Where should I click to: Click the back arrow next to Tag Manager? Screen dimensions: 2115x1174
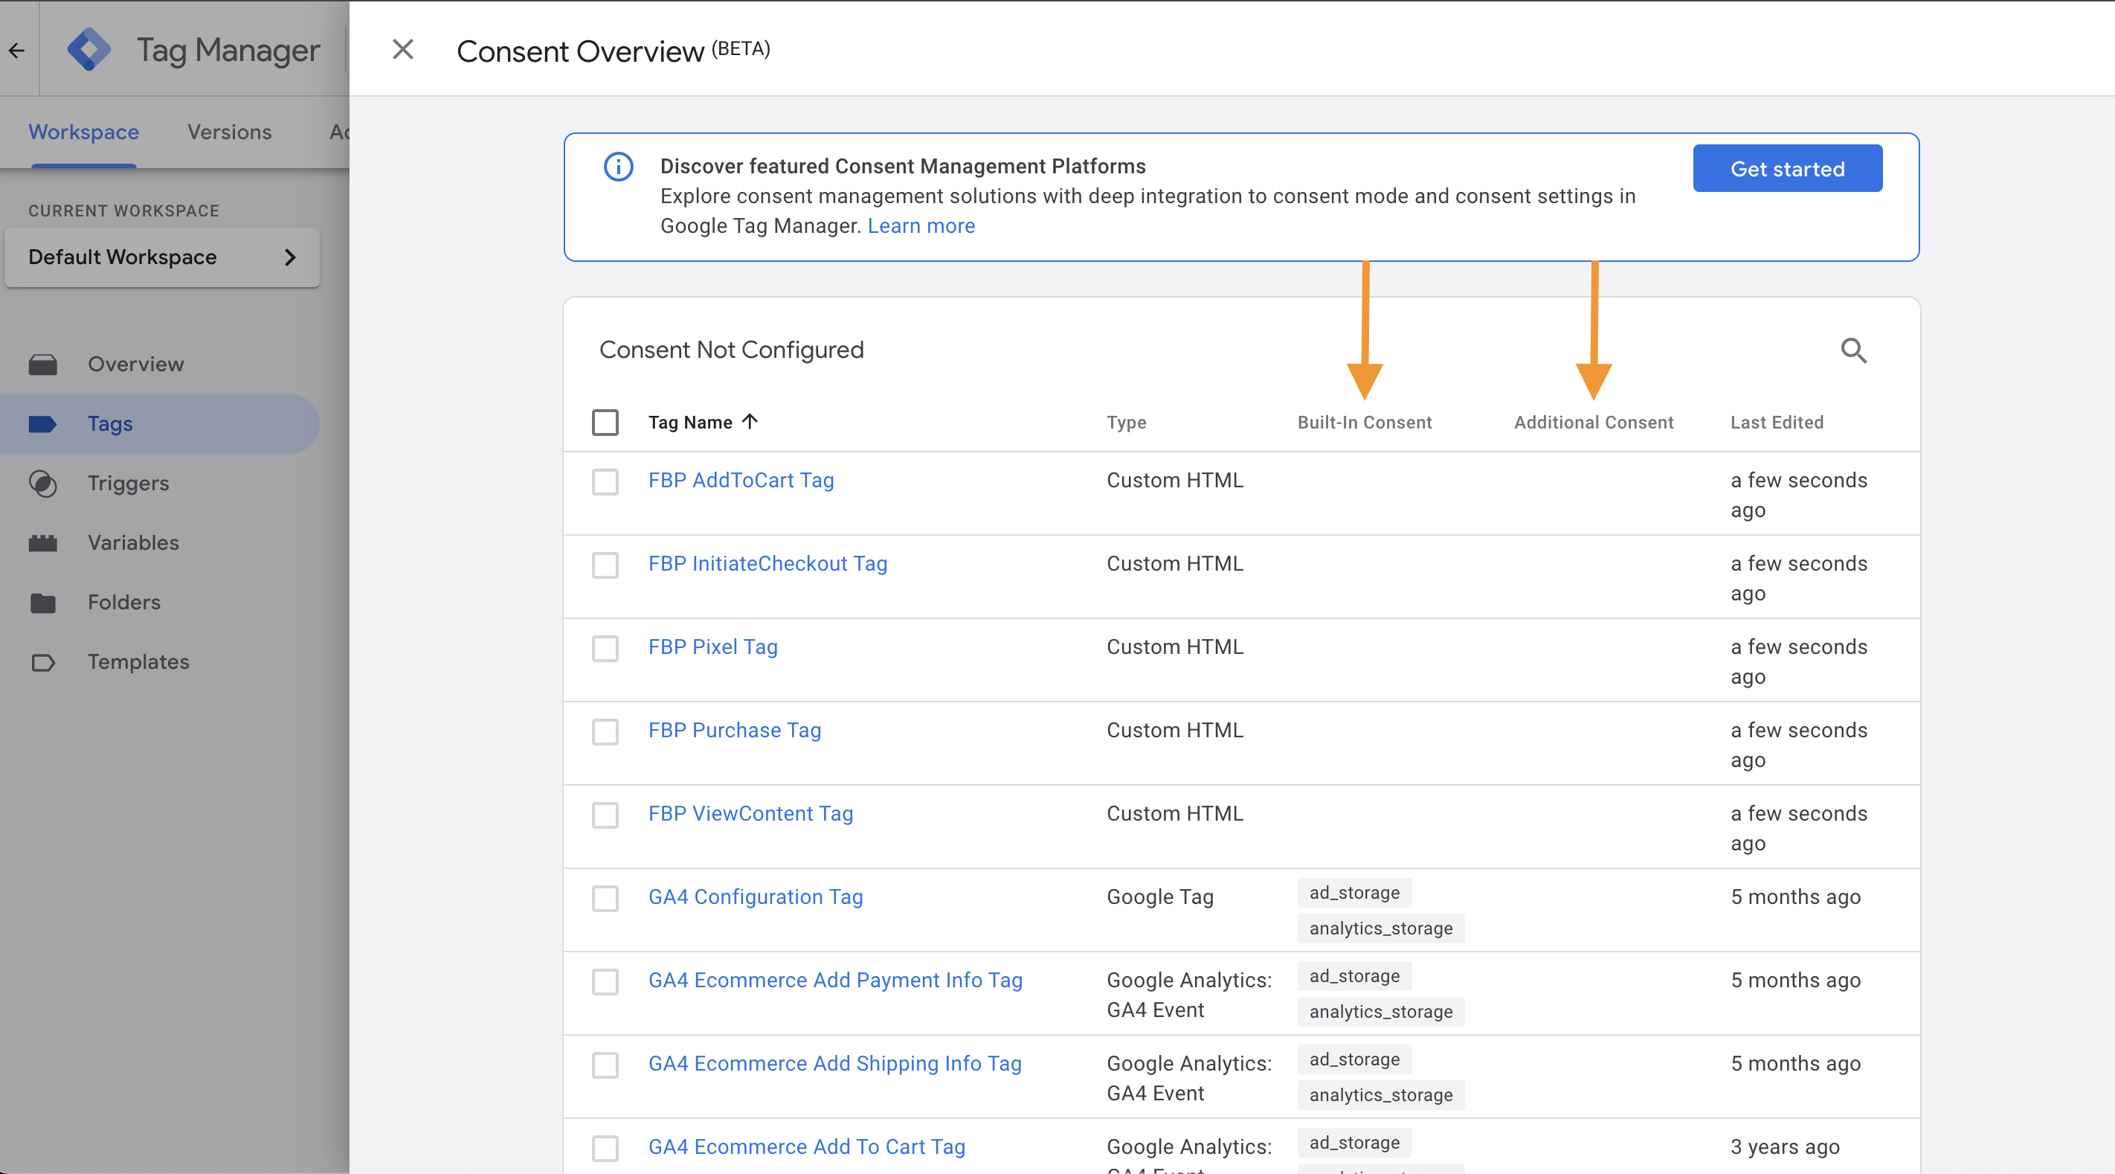pos(17,50)
